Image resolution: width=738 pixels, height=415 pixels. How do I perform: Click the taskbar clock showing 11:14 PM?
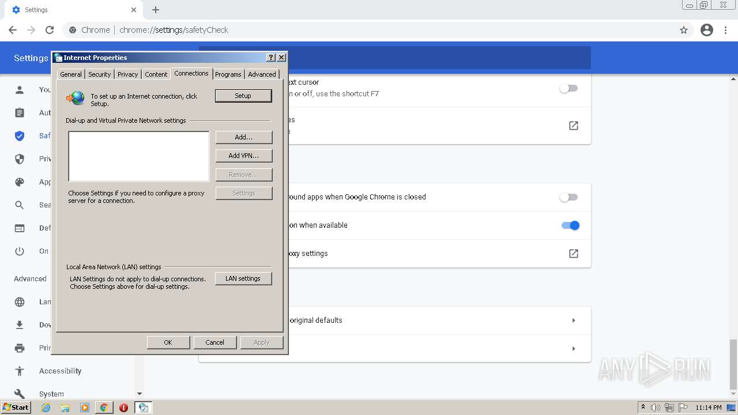(709, 408)
